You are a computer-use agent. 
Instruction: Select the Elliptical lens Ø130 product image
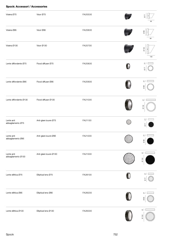point(129,216)
